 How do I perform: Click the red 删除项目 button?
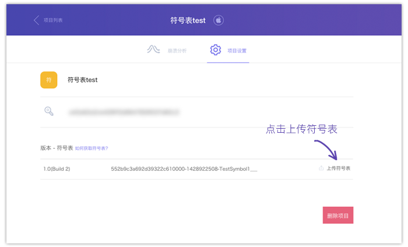point(338,216)
